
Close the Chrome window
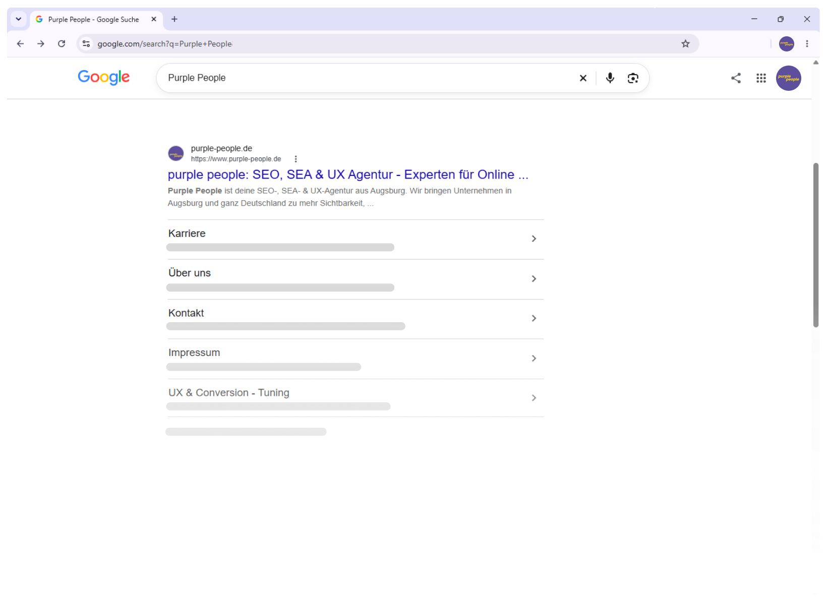[807, 19]
